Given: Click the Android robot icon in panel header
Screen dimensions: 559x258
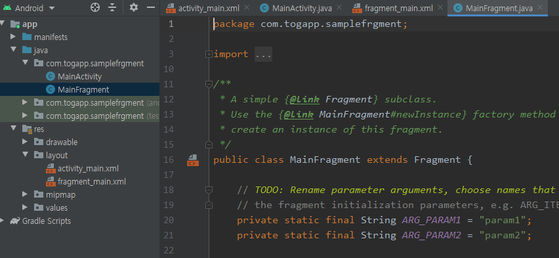Looking at the screenshot, I should tap(7, 7).
